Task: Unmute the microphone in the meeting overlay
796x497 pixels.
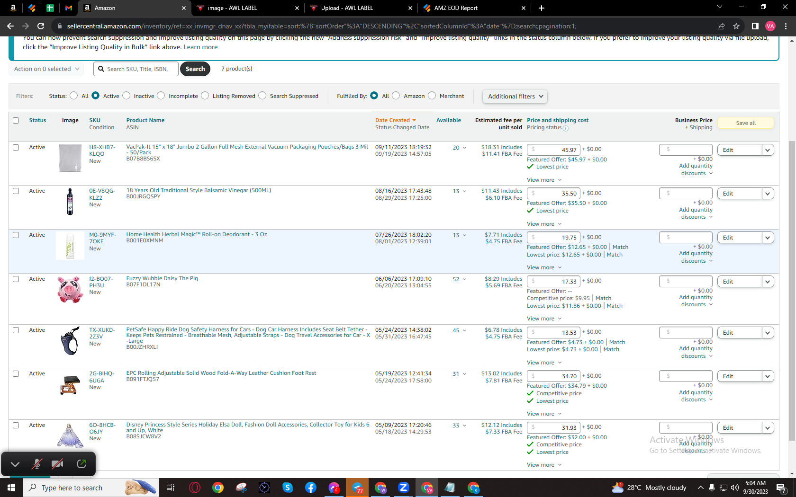Action: (x=36, y=464)
